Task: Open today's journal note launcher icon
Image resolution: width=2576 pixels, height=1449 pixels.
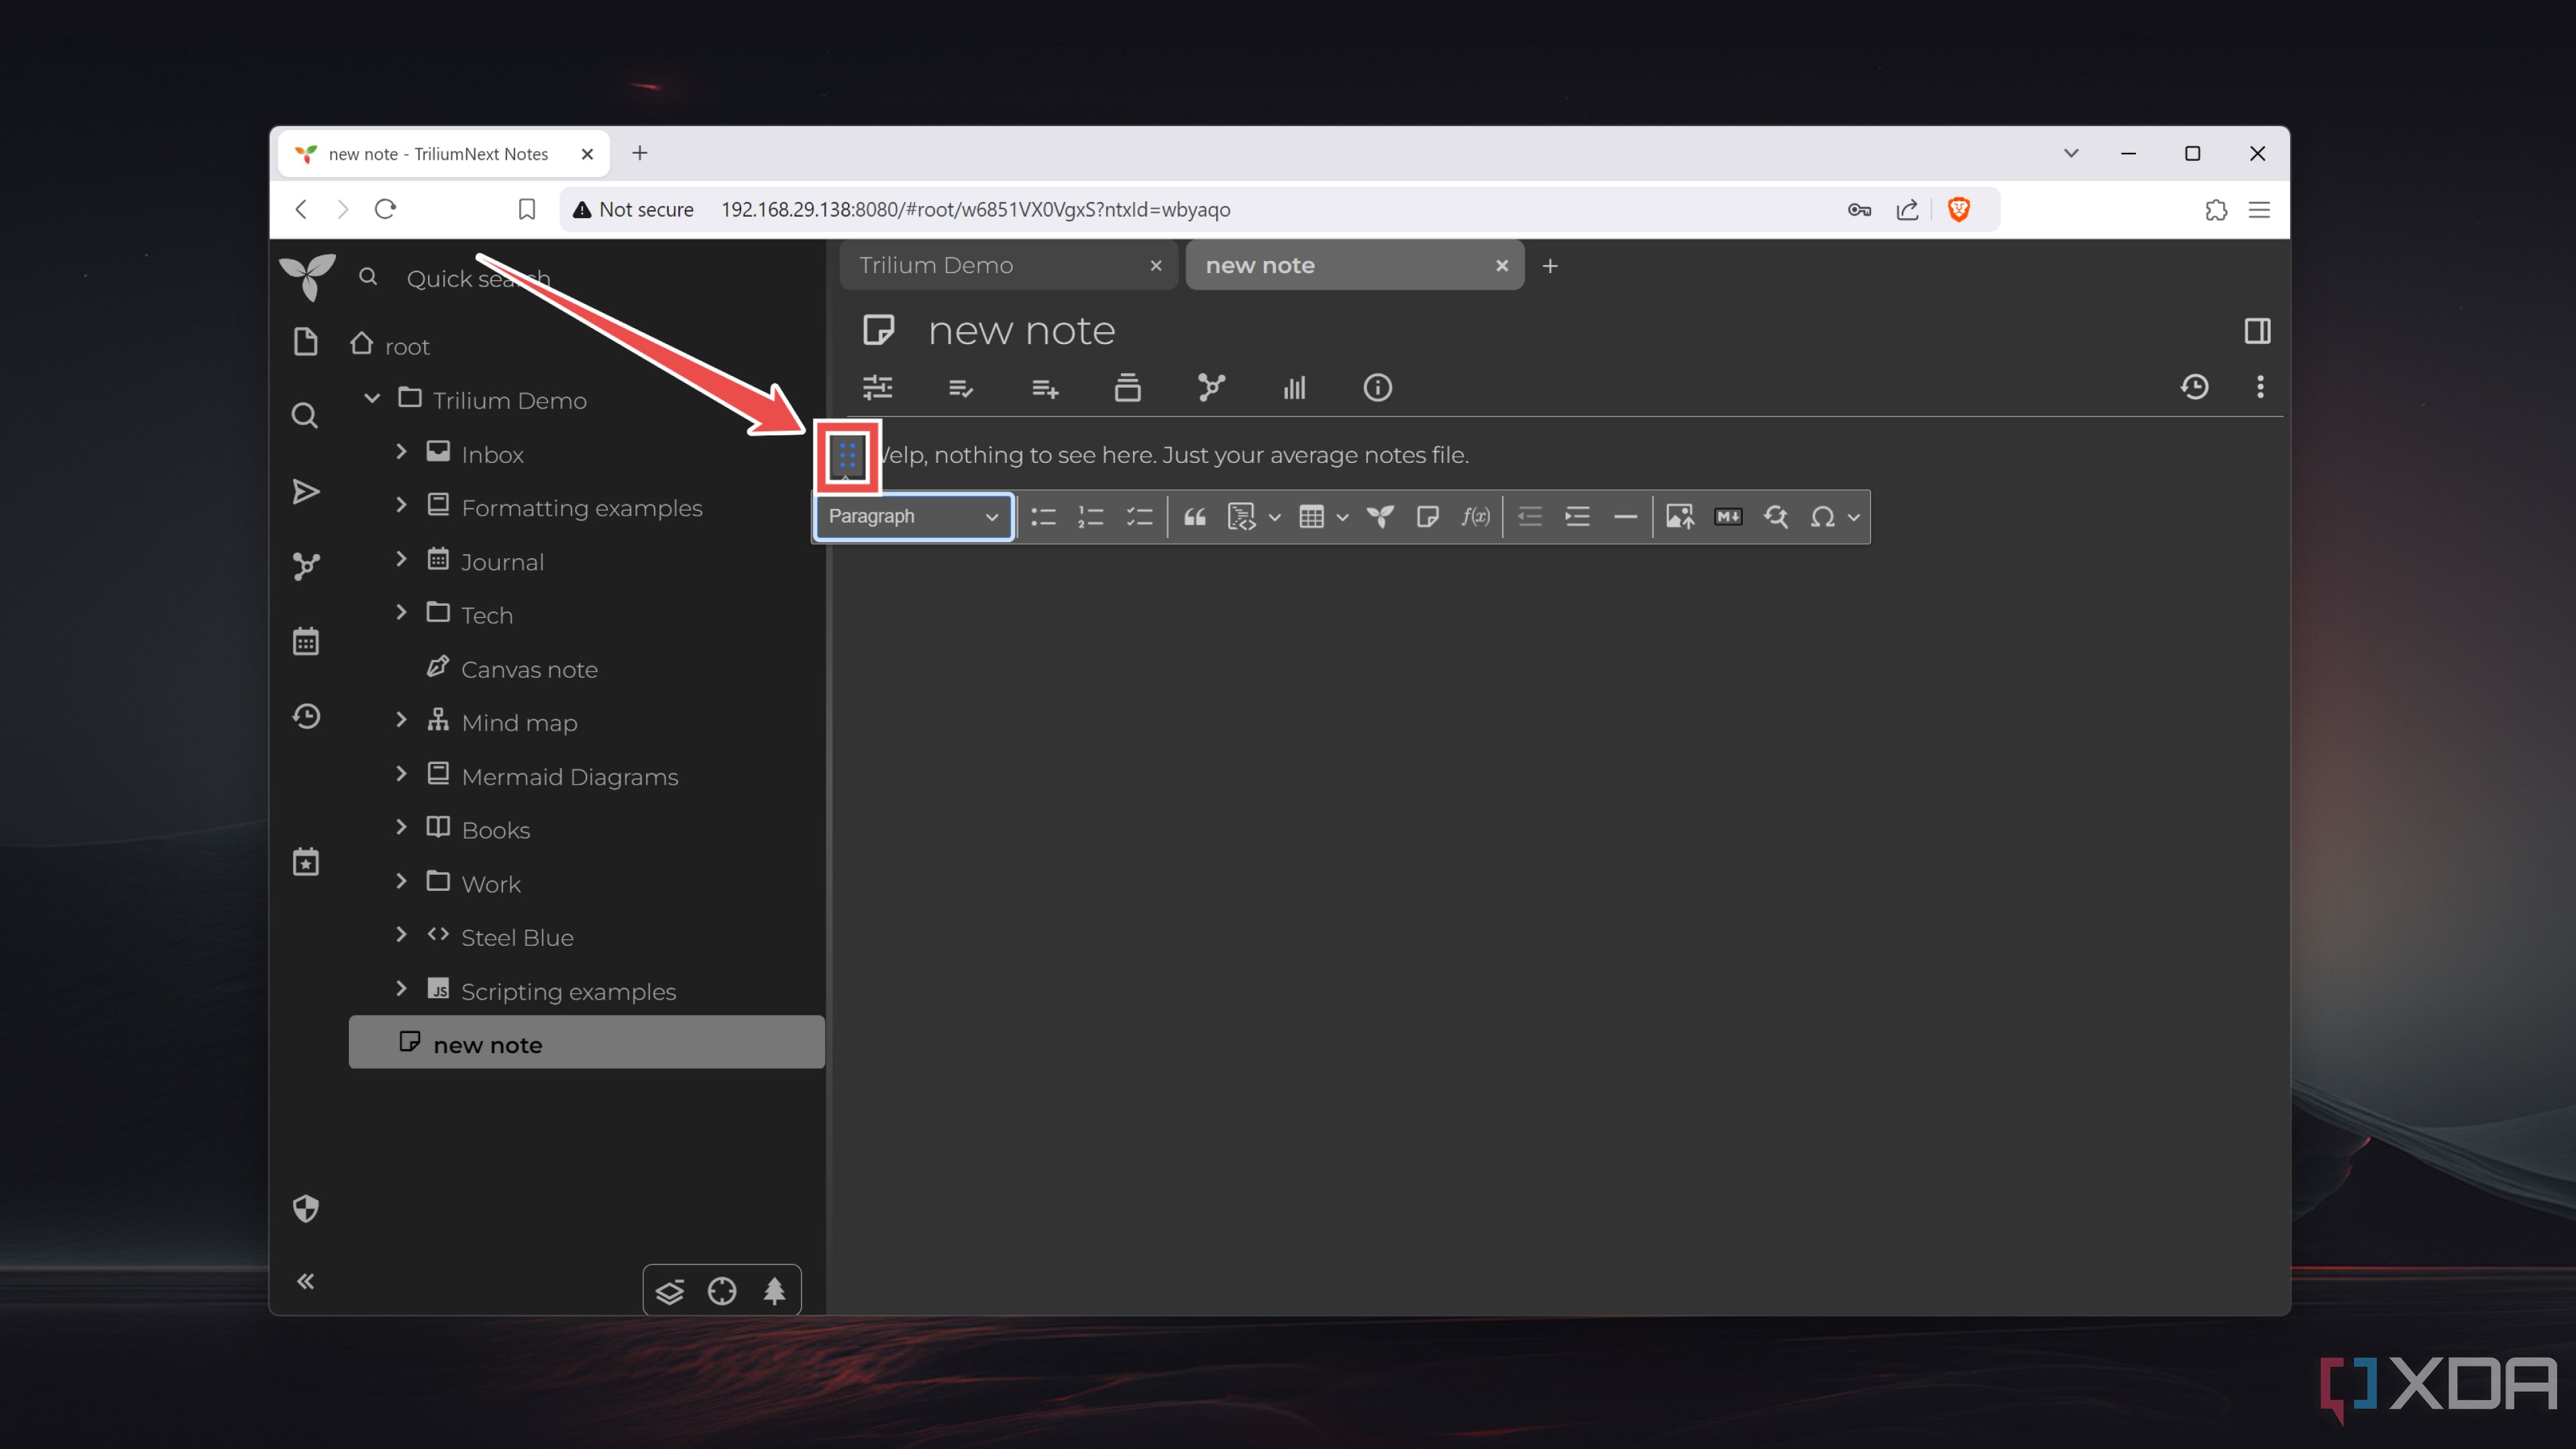Action: (x=306, y=862)
